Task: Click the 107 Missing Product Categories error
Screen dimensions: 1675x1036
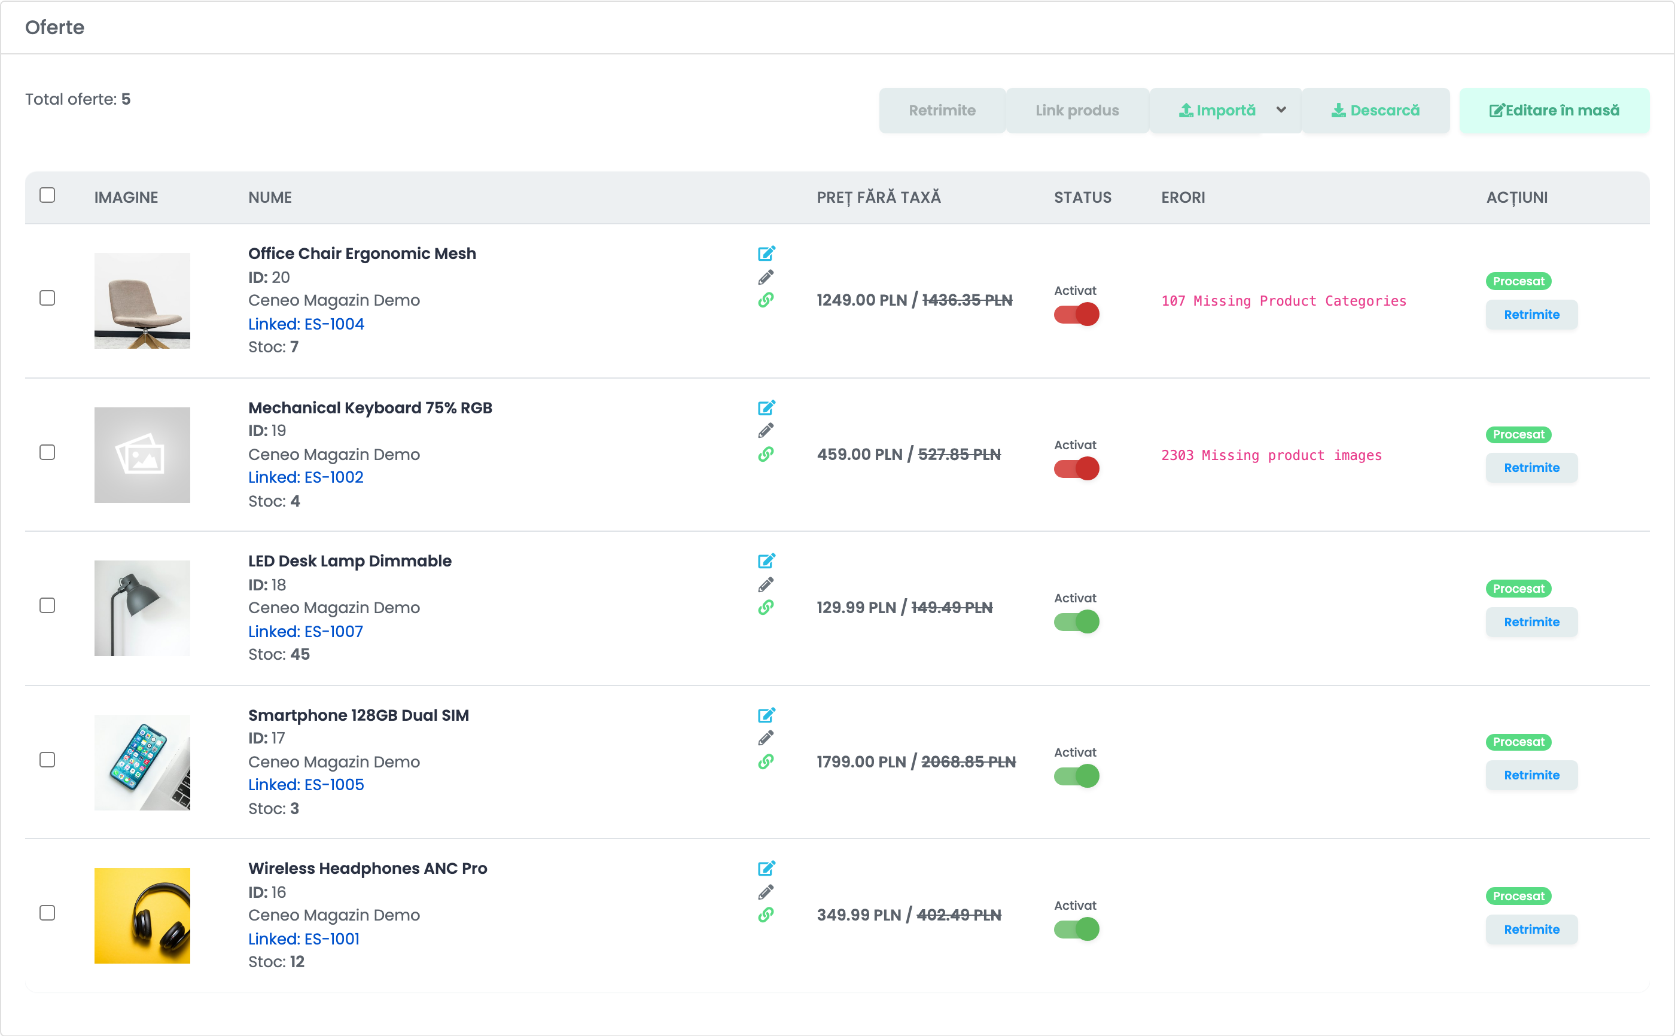Action: pos(1283,301)
